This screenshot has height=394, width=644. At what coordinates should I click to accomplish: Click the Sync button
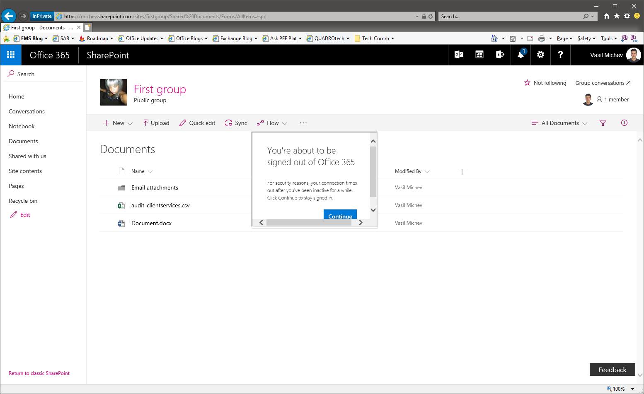pyautogui.click(x=236, y=123)
